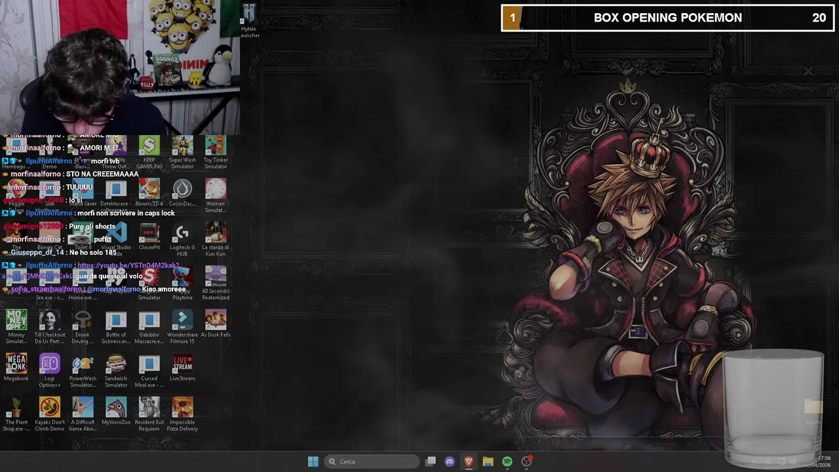Click the 'Ne ho solo 185' chat message

[x=92, y=252]
